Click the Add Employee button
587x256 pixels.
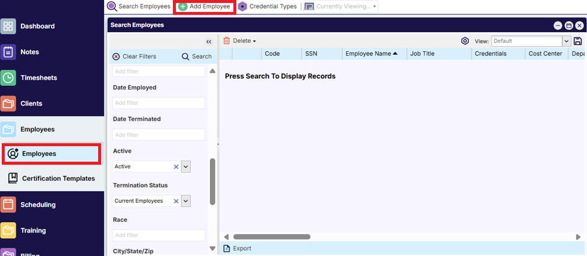tap(205, 7)
